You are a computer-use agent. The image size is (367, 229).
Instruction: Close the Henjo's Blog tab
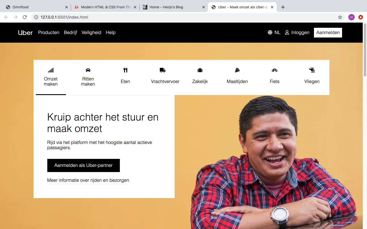(204, 7)
